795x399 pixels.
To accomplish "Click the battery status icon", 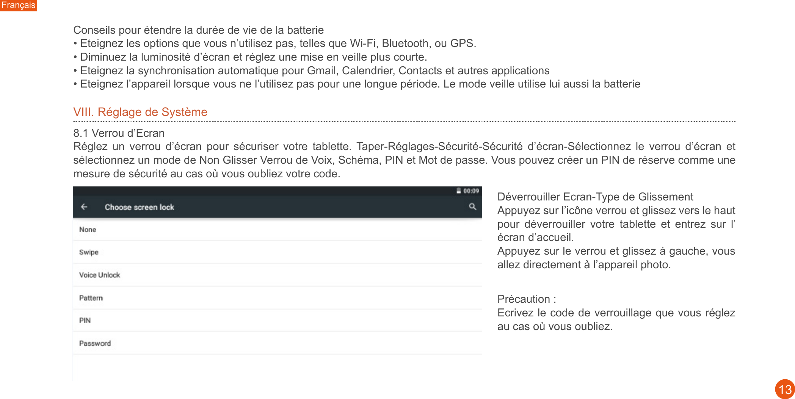I will 458,191.
